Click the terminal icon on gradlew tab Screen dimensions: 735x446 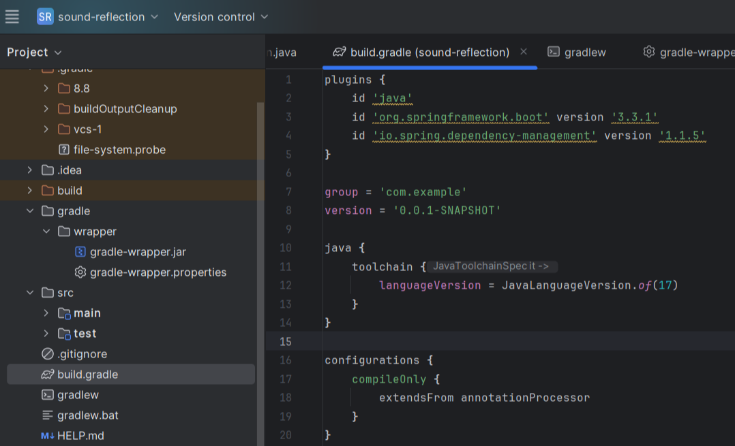click(x=554, y=52)
